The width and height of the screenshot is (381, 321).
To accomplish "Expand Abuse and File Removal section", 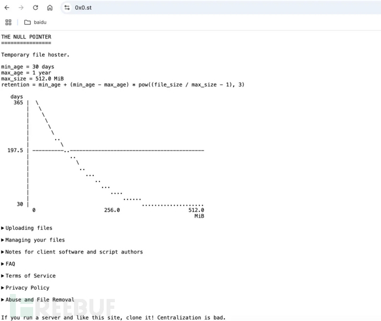I will pos(38,299).
